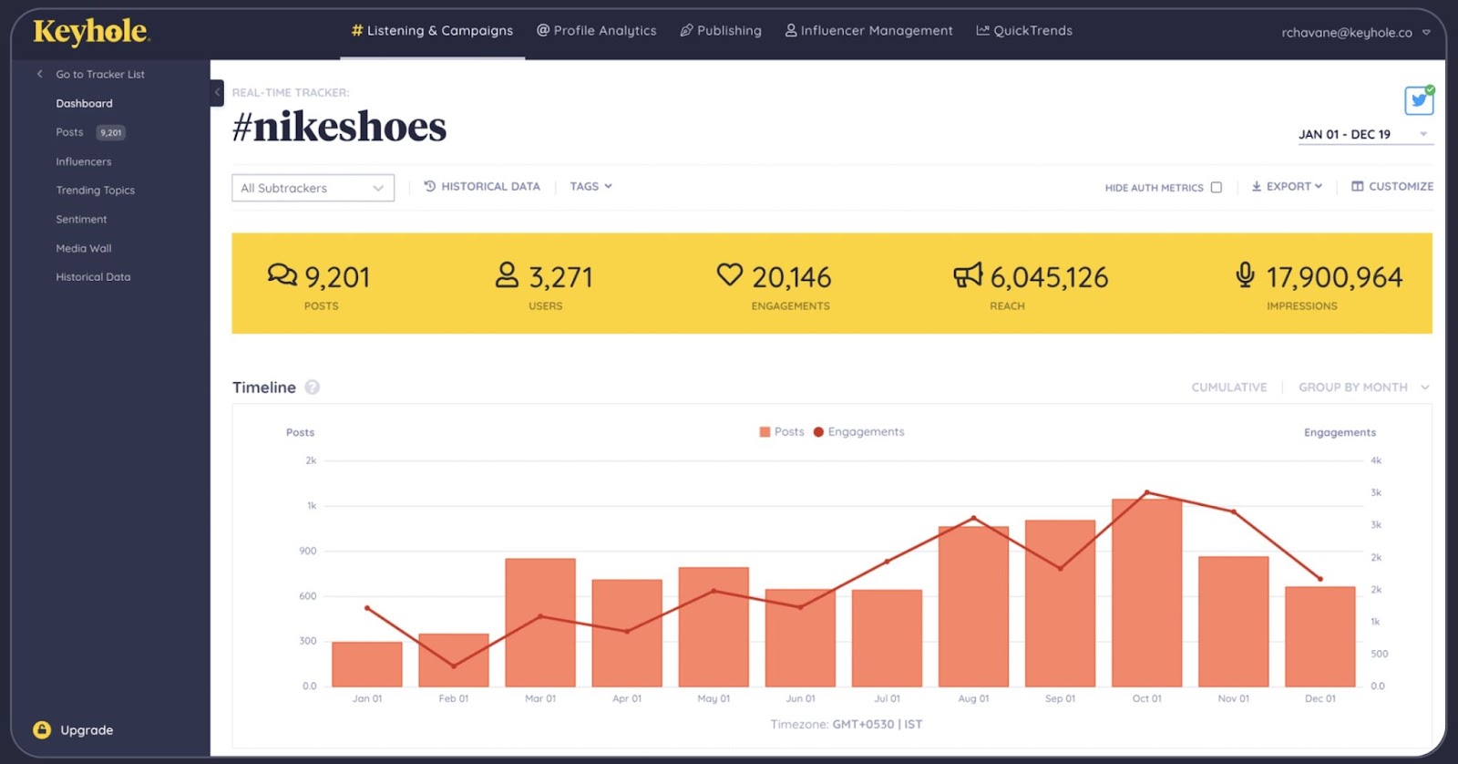Open the Listening & Campaigns tab

click(432, 31)
